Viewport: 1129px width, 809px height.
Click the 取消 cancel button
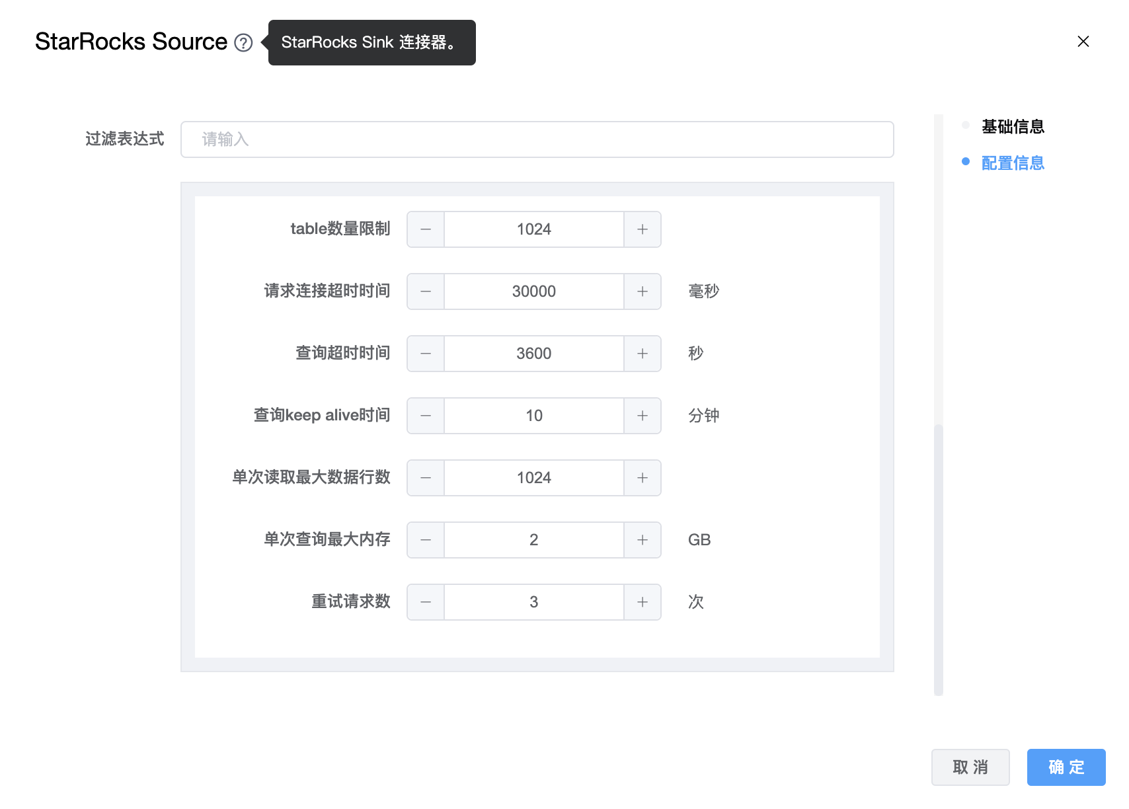coord(970,767)
